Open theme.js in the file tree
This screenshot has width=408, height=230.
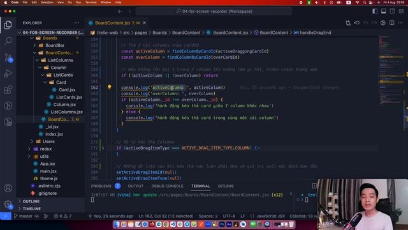[48, 179]
